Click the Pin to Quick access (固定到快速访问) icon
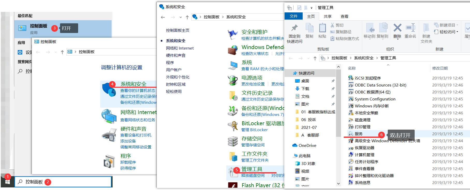This screenshot has width=470, height=190. click(x=294, y=28)
